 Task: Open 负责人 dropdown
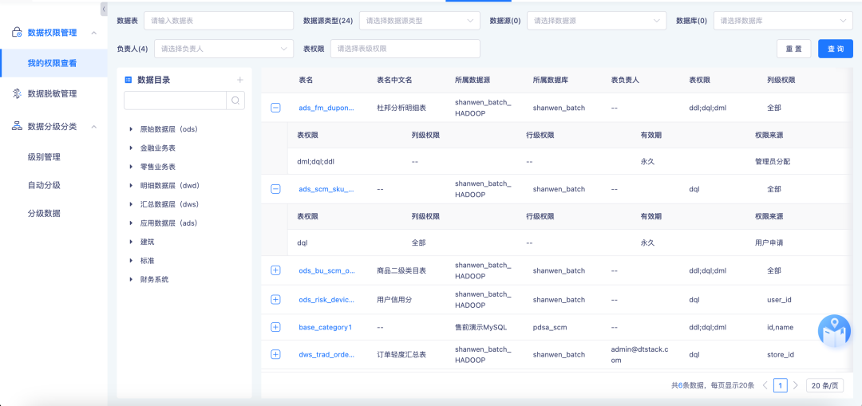(x=223, y=49)
